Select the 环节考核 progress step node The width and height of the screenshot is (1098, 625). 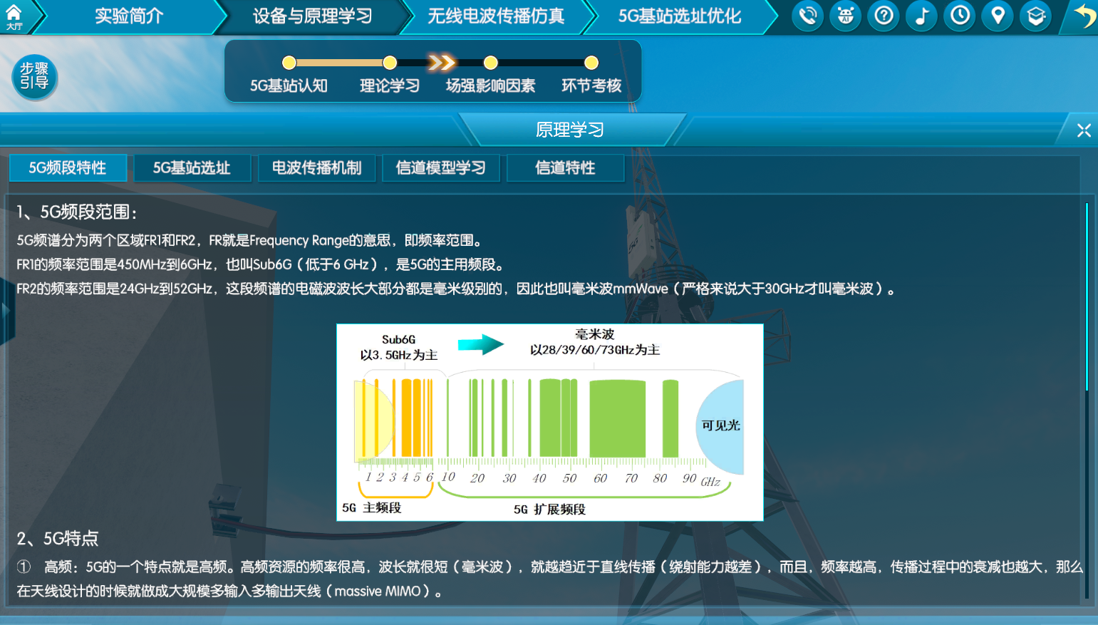pyautogui.click(x=591, y=63)
